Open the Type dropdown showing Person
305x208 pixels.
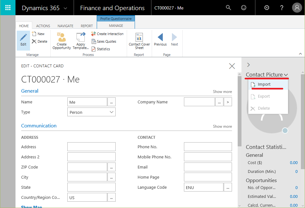(91, 112)
